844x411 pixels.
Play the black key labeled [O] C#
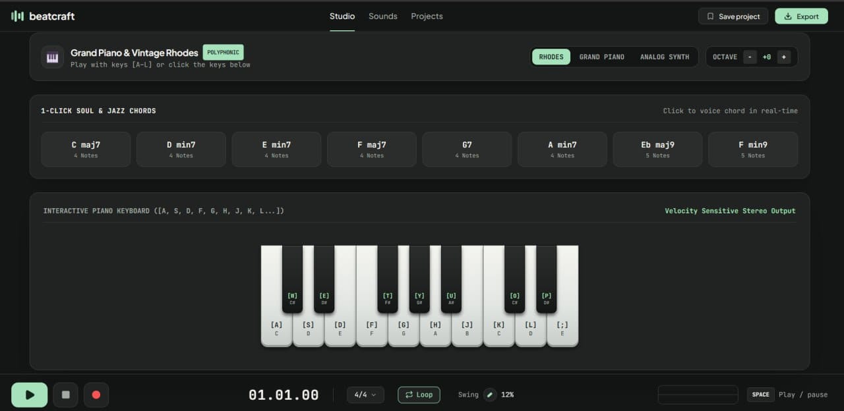[515, 279]
